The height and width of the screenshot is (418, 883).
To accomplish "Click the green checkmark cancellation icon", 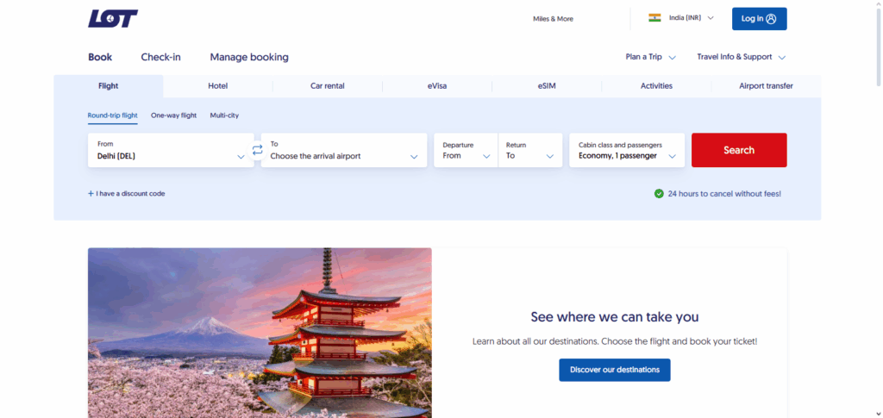I will click(x=659, y=194).
